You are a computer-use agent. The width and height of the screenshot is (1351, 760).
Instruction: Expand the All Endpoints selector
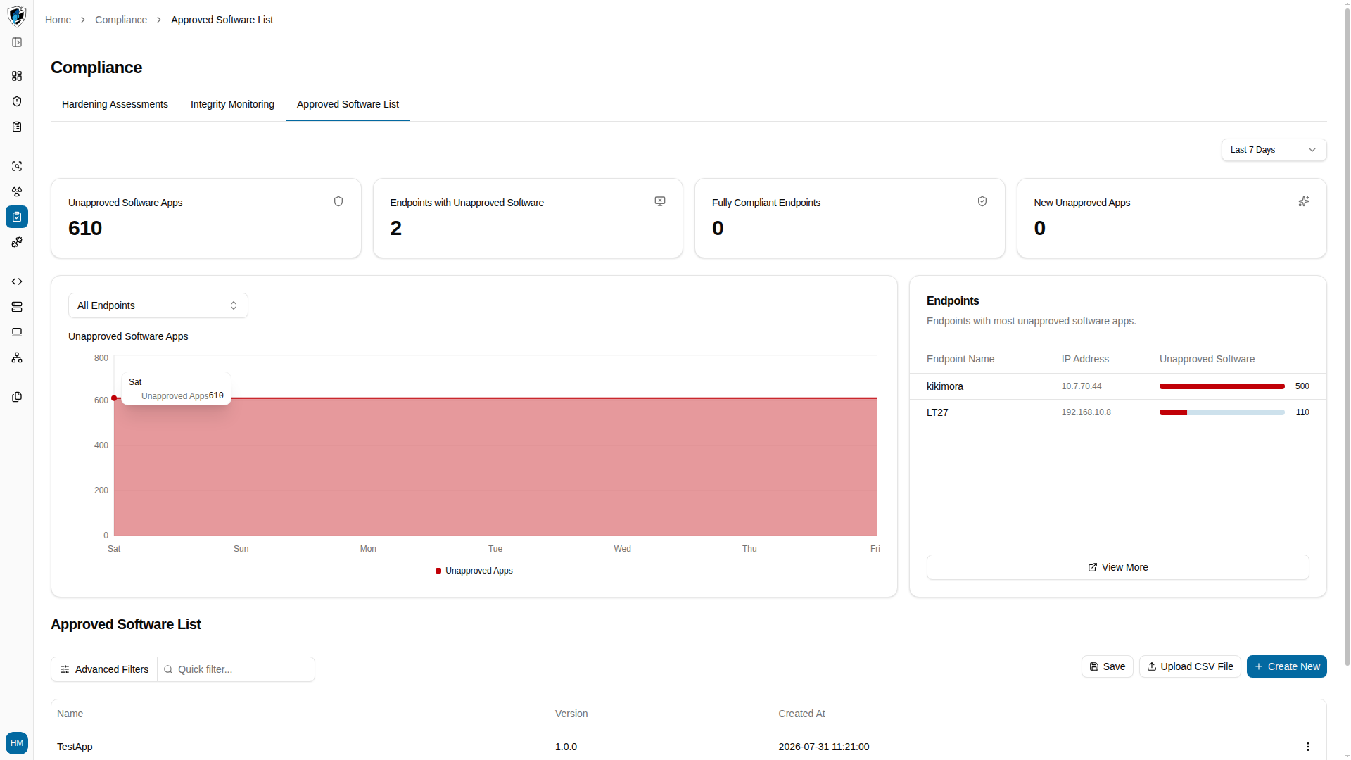click(x=158, y=305)
